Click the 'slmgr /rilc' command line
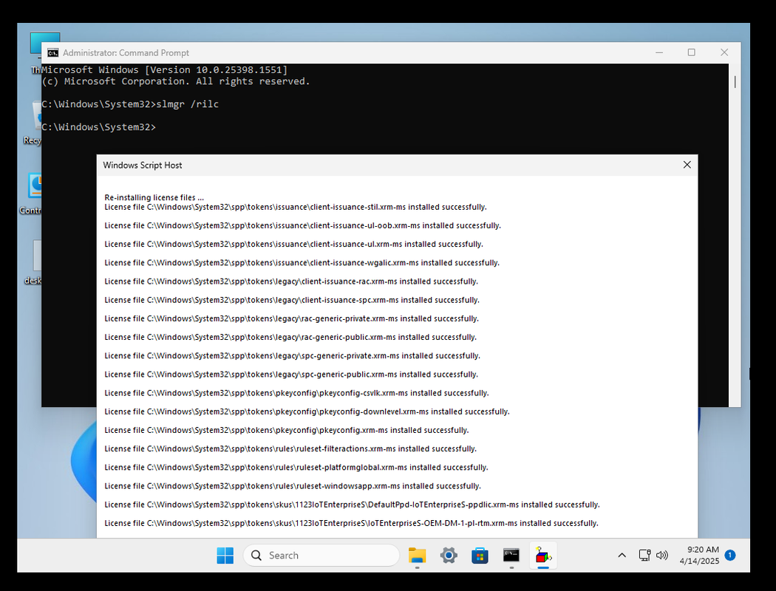Viewport: 776px width, 591px height. point(130,104)
